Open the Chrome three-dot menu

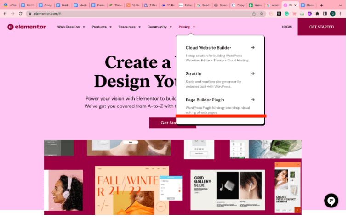pyautogui.click(x=340, y=14)
